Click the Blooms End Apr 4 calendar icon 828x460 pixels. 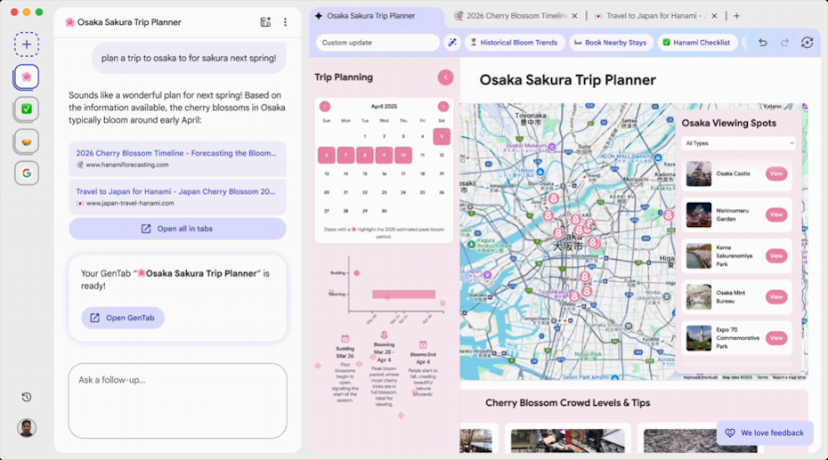(423, 344)
